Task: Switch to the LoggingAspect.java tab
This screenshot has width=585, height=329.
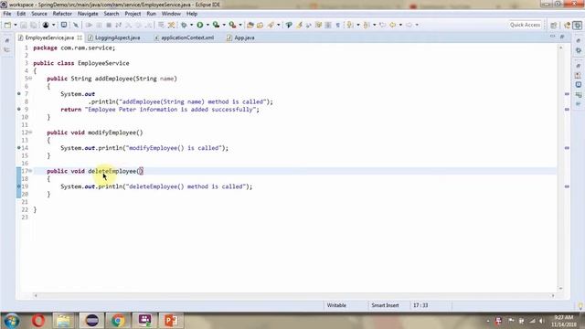Action: [117, 37]
